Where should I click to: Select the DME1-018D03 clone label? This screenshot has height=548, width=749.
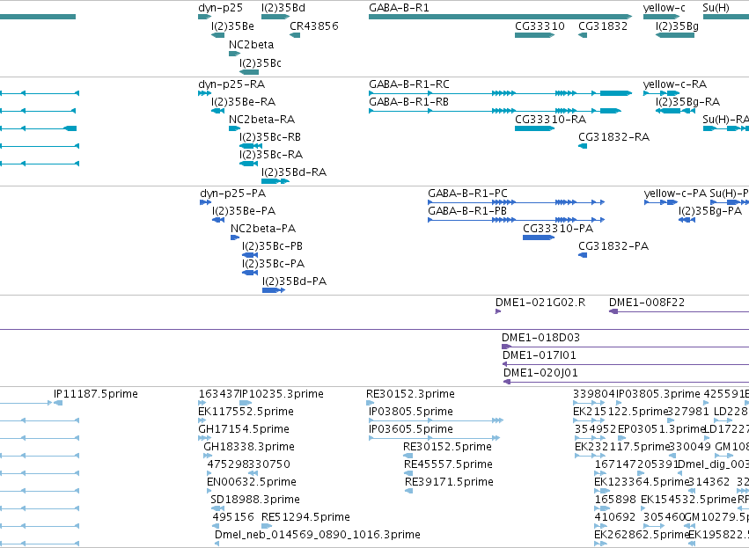tap(540, 338)
